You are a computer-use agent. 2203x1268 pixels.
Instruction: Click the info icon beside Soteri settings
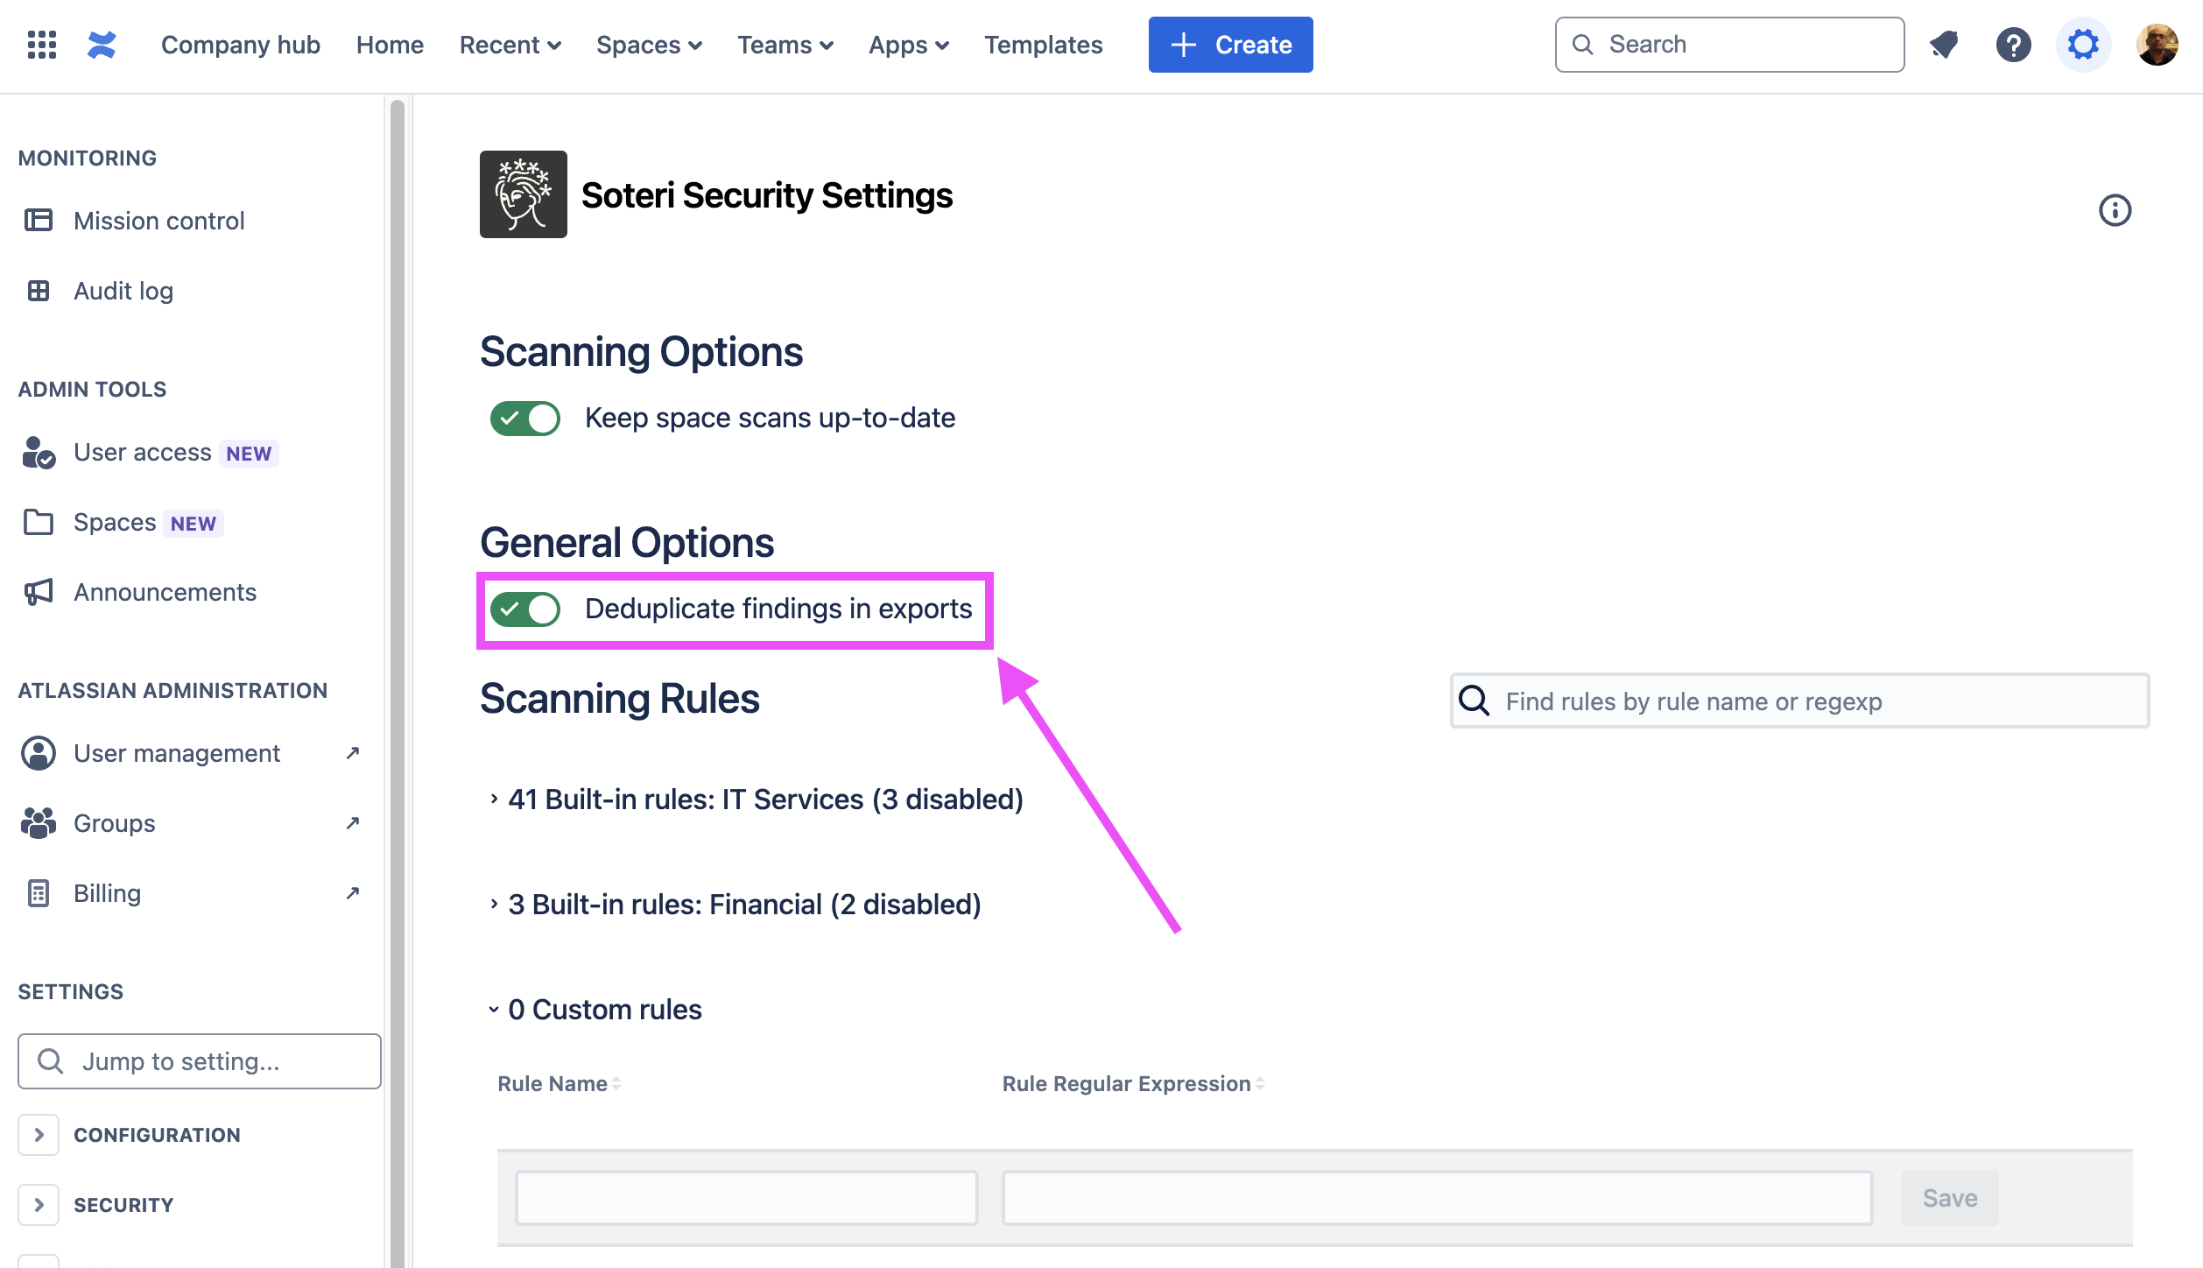point(2115,210)
